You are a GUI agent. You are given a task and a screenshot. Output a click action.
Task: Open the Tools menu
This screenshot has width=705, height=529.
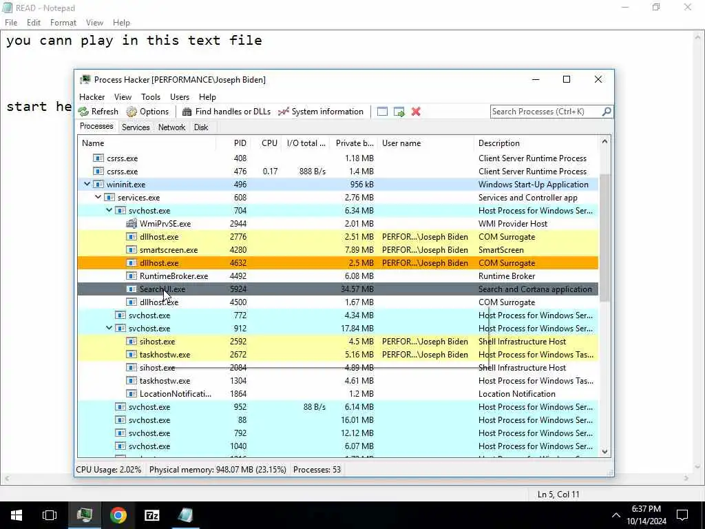151,96
